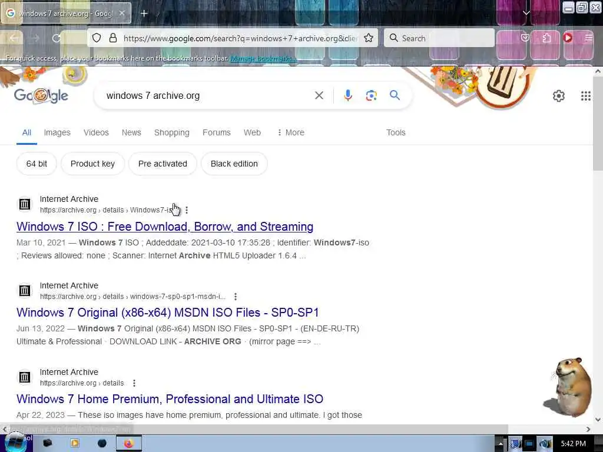The height and width of the screenshot is (452, 603).
Task: Open tracking protection shield icon
Action: 97,38
